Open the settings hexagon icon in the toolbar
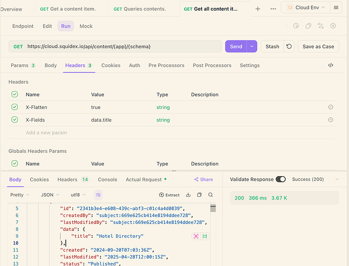Screen dimensions: 349x266 click(333, 26)
